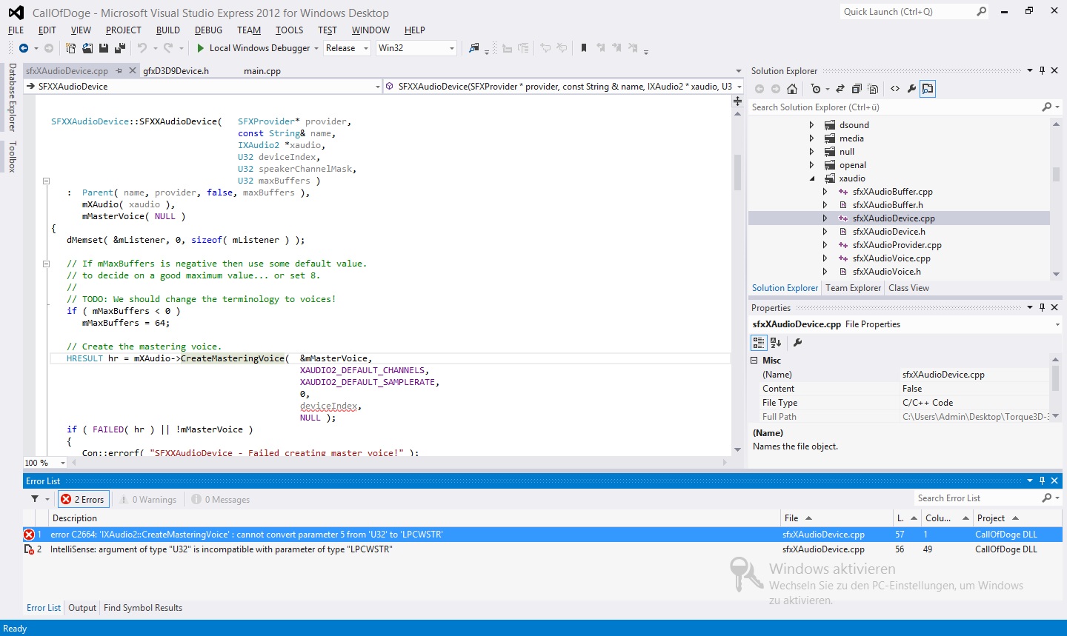Switch Properties to Categorized view
The image size is (1067, 636).
tap(759, 343)
